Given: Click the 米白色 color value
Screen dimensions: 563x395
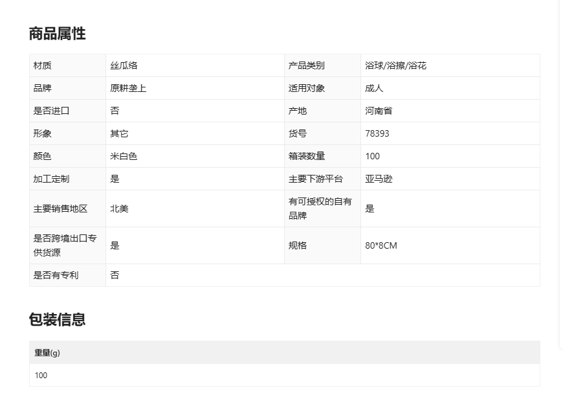Looking at the screenshot, I should coord(124,156).
